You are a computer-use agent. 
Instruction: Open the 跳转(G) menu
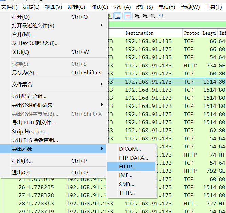pyautogui.click(x=77, y=7)
